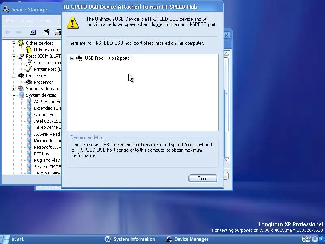Click the Forward arrow in Device Manager toolbar
Viewport: 325px width, 244px height.
pyautogui.click(x=19, y=32)
